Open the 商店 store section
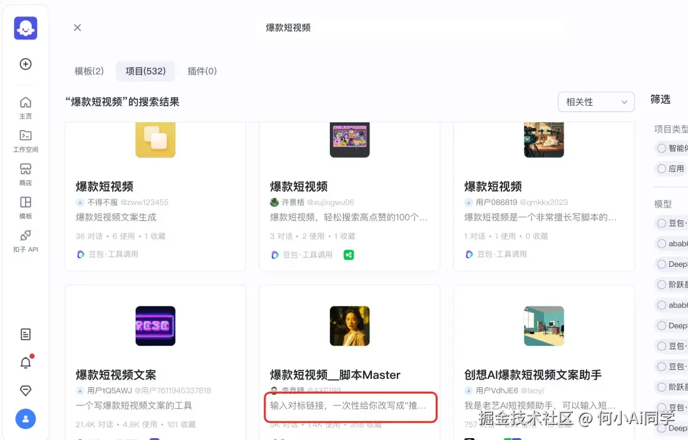 click(25, 174)
